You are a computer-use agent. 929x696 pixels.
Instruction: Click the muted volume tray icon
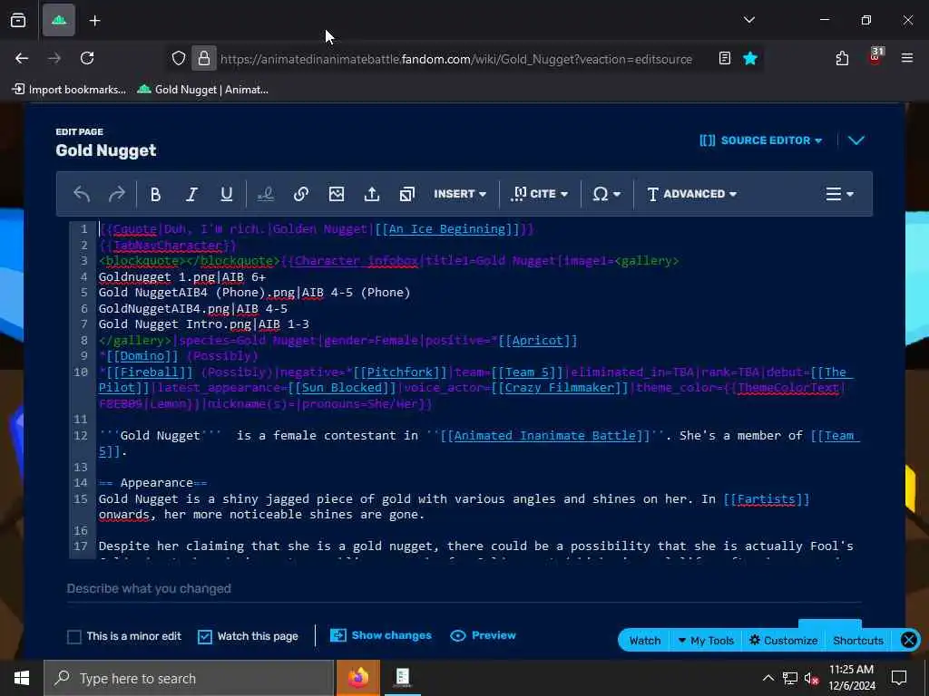coord(812,678)
